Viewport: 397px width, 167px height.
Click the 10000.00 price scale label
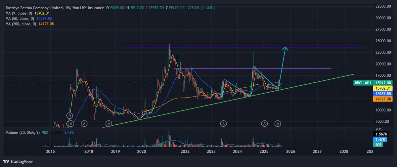tap(383, 110)
